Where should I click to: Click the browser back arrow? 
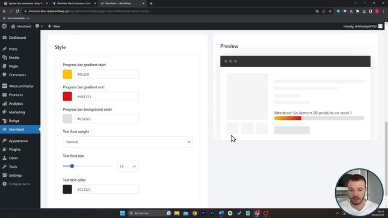click(x=4, y=11)
